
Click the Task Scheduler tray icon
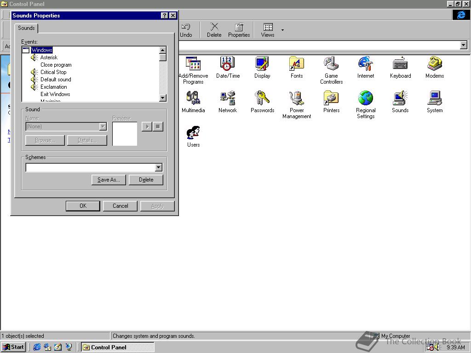pos(430,347)
